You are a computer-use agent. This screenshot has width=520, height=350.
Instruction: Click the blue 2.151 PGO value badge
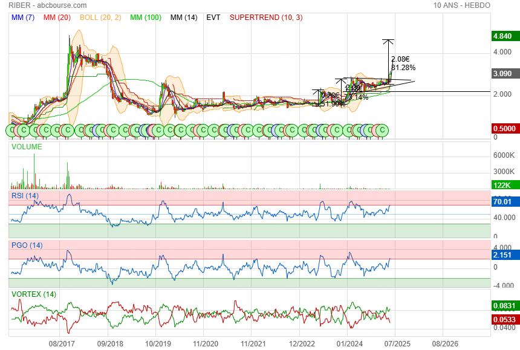coord(503,256)
